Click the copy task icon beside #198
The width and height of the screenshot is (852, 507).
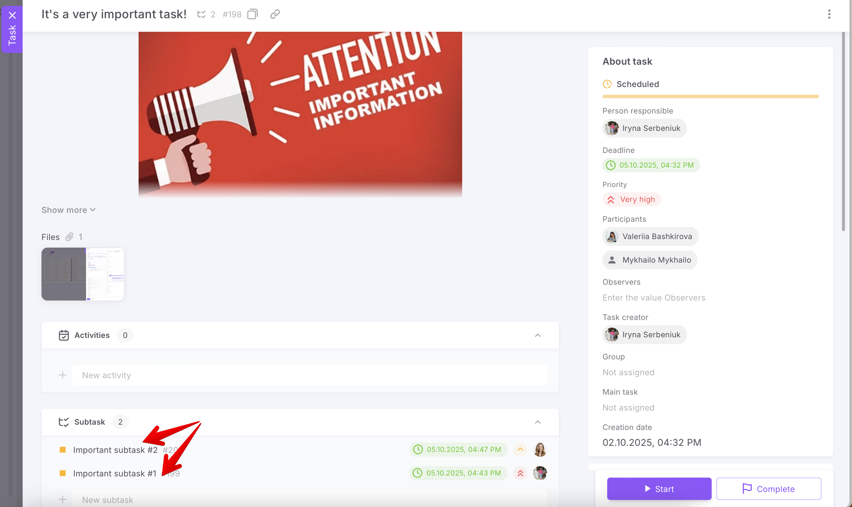[252, 14]
